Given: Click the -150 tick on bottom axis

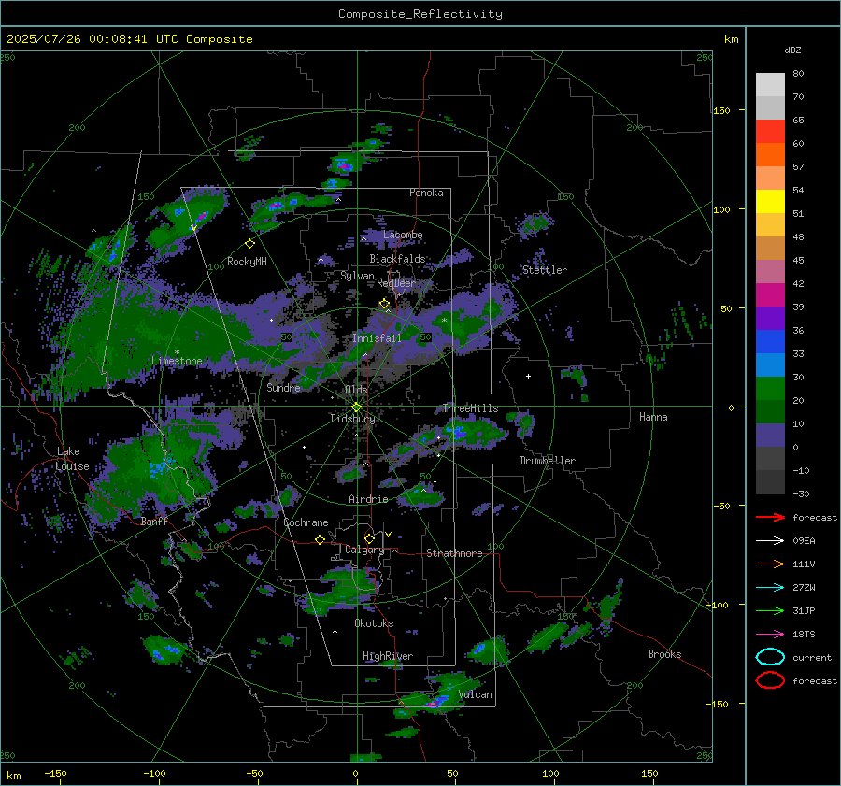Looking at the screenshot, I should click(x=55, y=773).
